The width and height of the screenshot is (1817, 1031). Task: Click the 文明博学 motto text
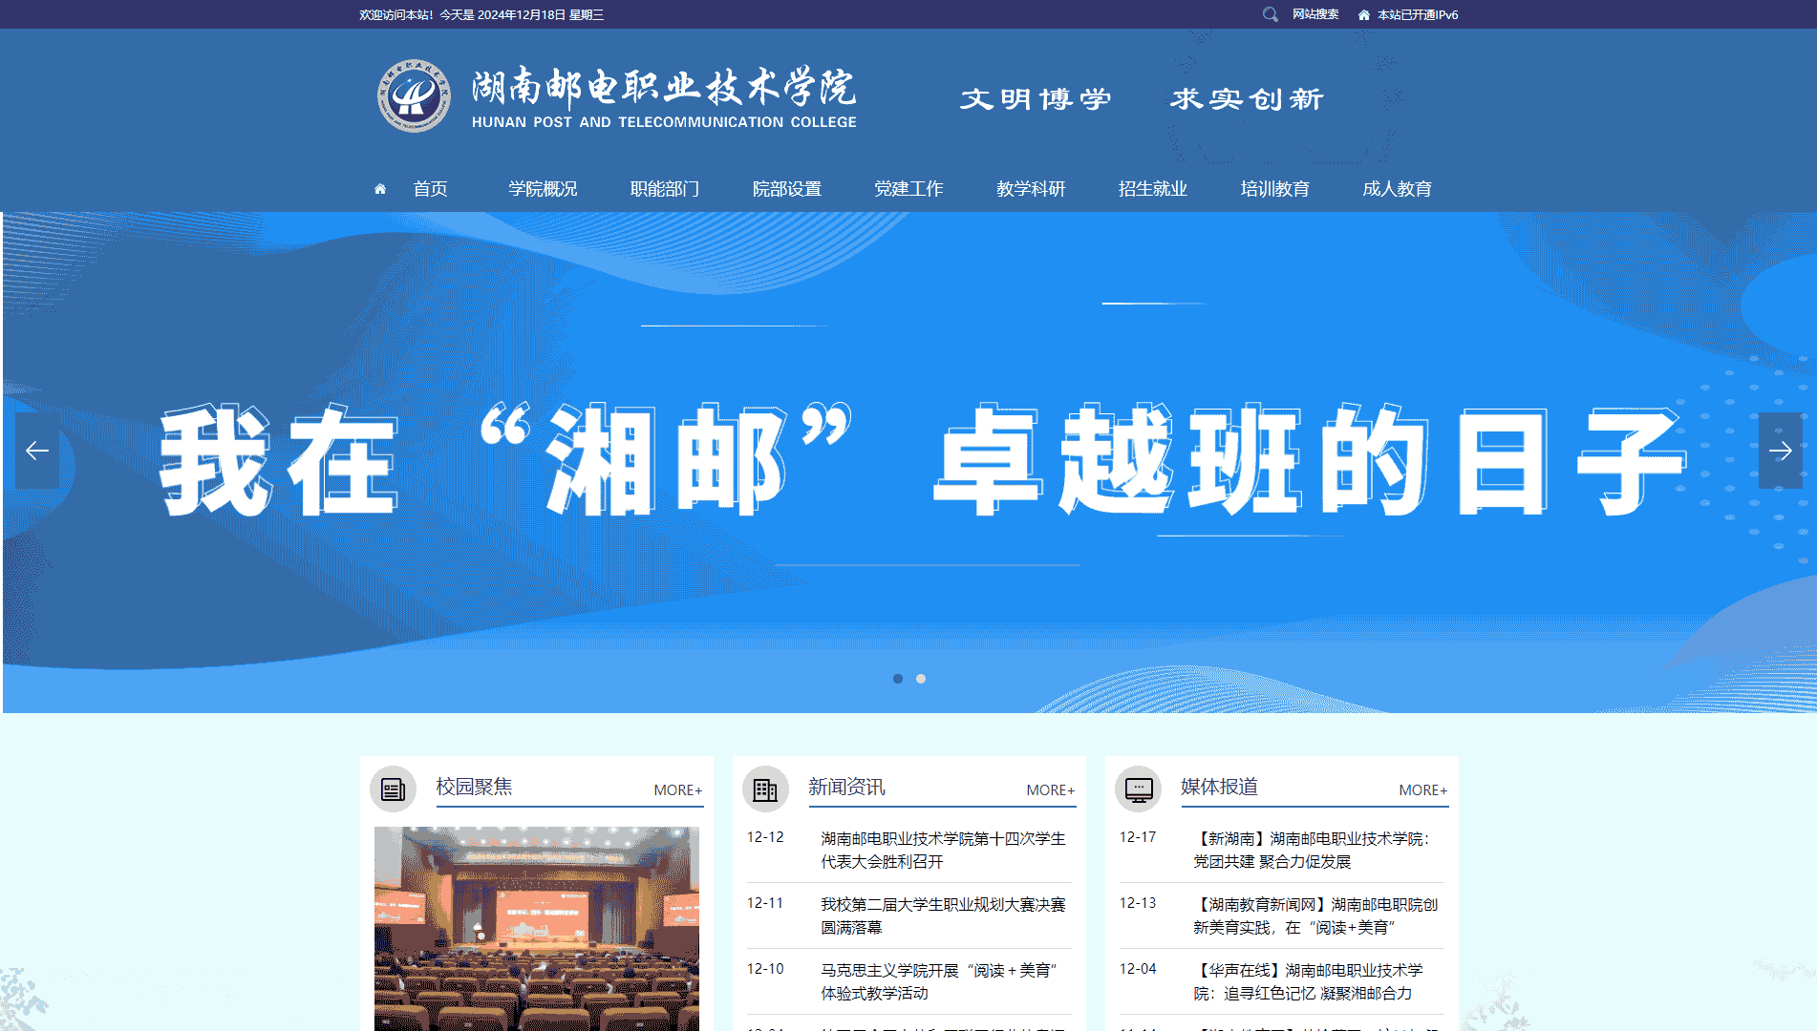point(1037,99)
